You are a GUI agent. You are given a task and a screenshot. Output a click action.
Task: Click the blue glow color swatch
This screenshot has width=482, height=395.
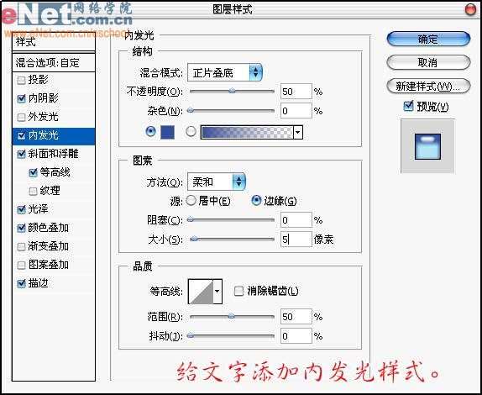coord(168,132)
